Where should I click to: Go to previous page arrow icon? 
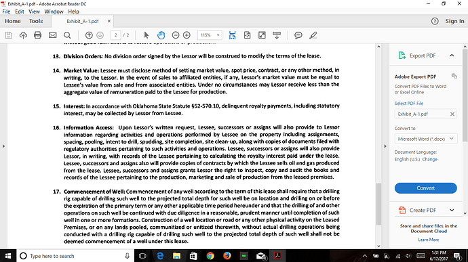(x=89, y=35)
